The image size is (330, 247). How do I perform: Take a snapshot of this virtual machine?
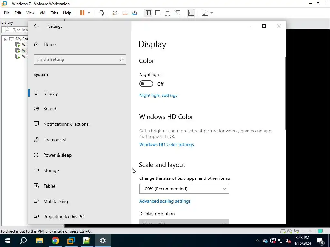(115, 13)
